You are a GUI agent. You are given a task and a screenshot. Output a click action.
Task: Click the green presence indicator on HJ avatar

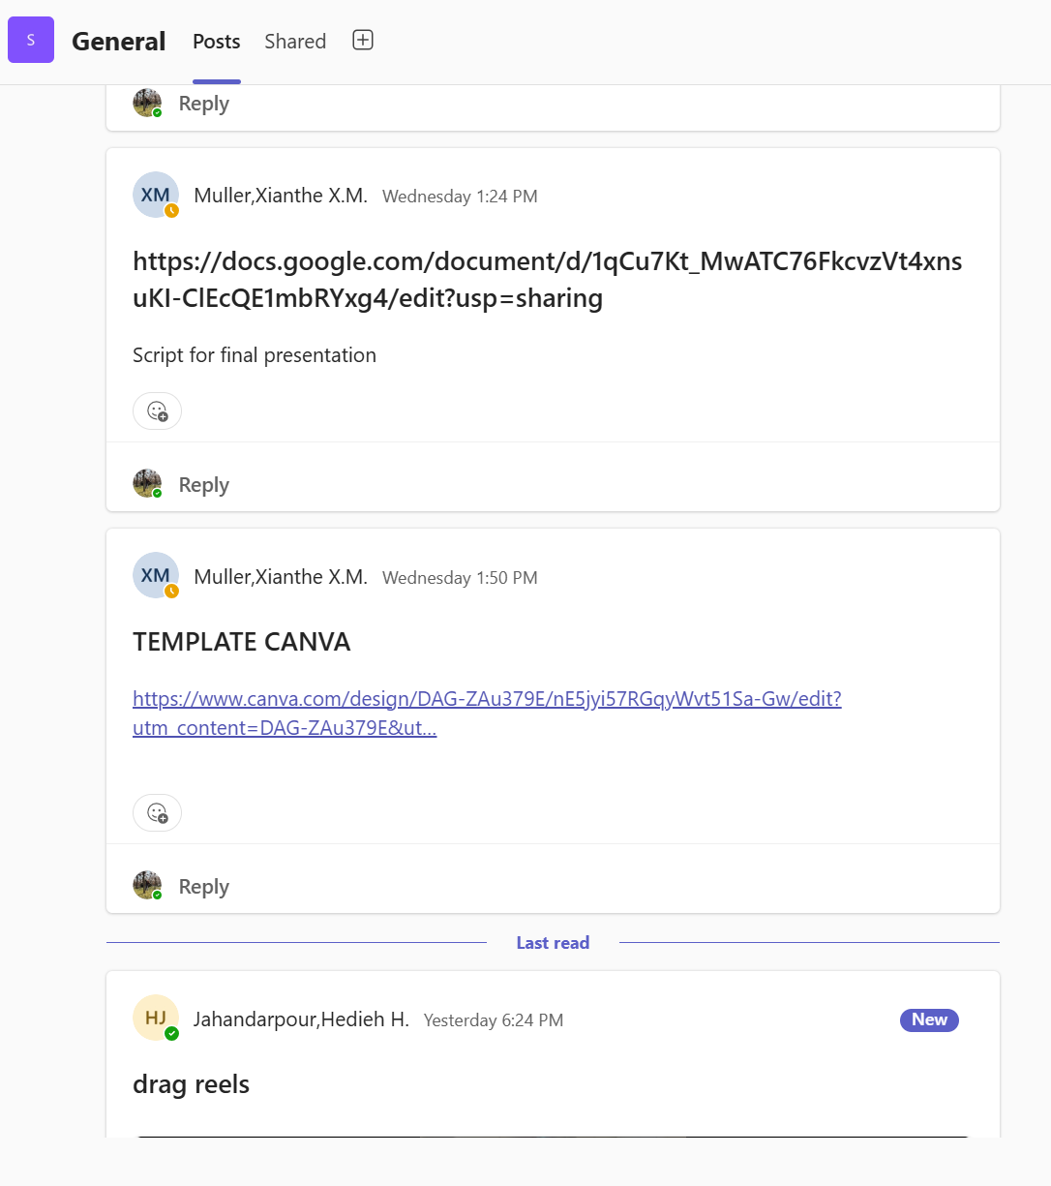coord(172,1033)
